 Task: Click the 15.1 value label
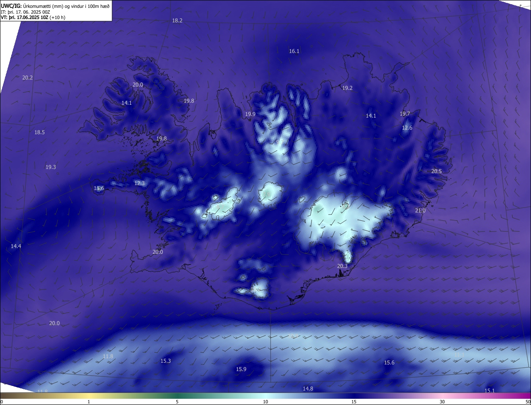coord(490,391)
